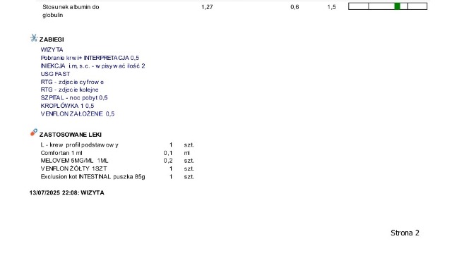Click SZPITAL - noc pobyt 0,5 entry

[74, 98]
